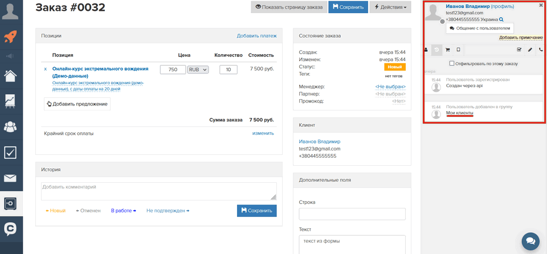
Task: Click the checkmark tasks icon in the user panel
Action: (519, 50)
